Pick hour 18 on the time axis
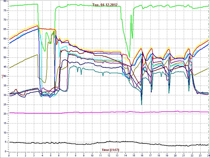 [x=159, y=156]
